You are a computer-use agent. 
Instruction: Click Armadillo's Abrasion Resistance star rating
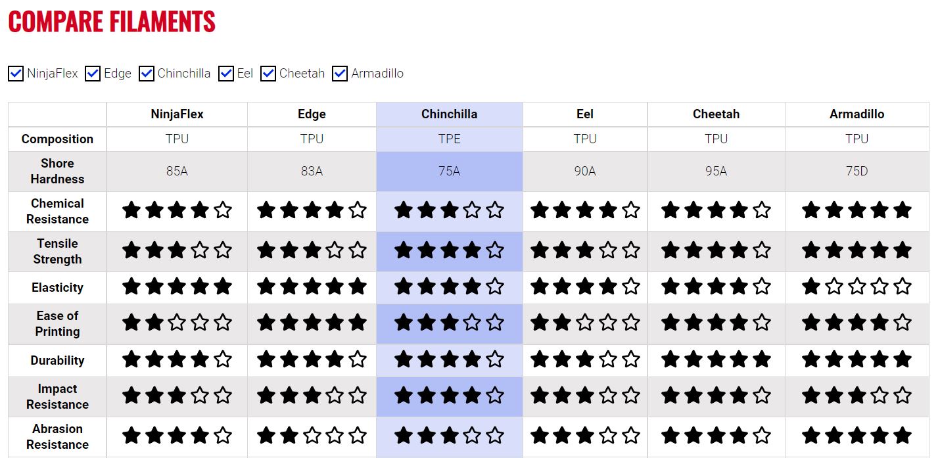[857, 436]
